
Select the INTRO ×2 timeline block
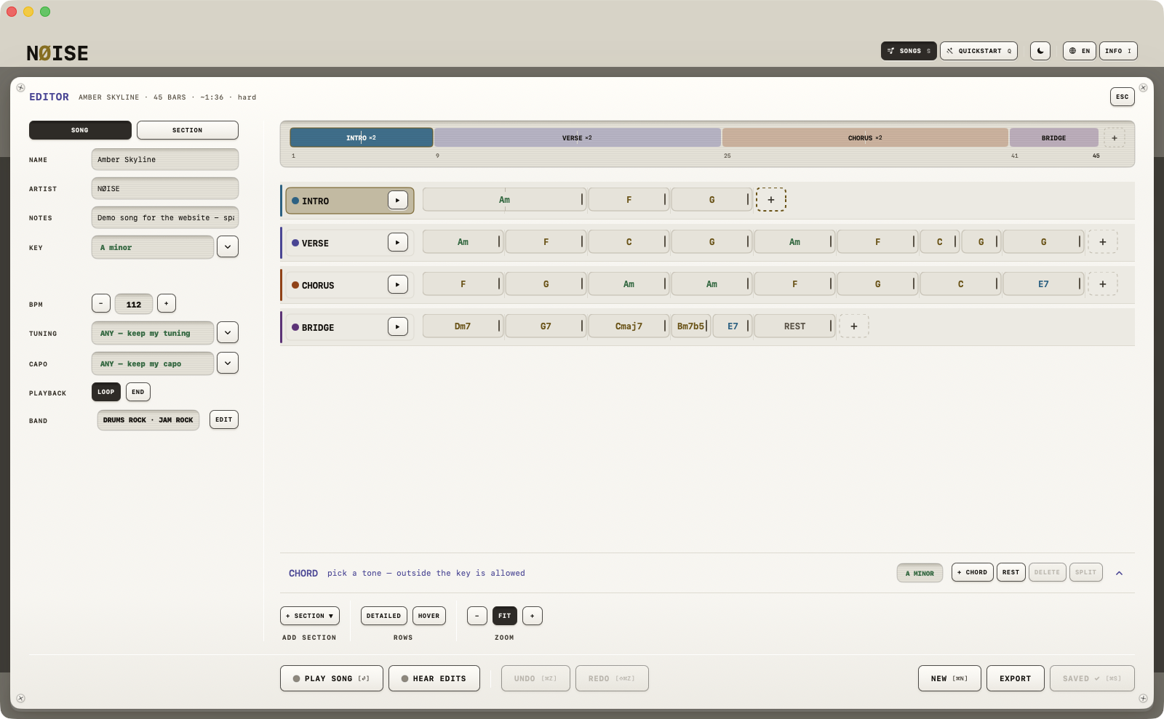[362, 137]
